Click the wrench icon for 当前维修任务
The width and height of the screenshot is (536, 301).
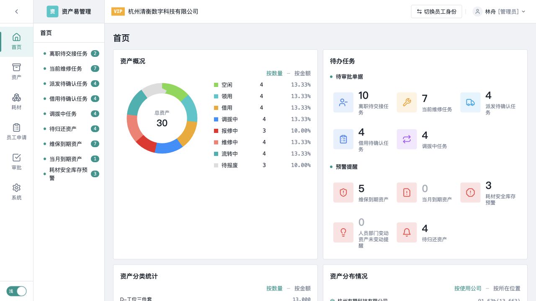[407, 102]
